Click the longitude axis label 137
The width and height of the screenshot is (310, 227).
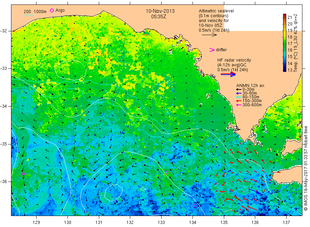pyautogui.click(x=286, y=222)
